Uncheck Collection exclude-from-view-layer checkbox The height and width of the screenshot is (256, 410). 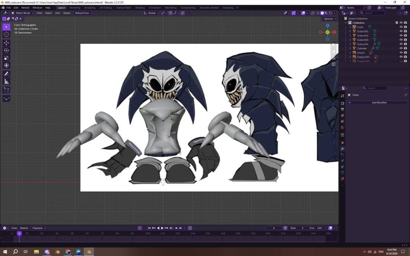tap(397, 23)
